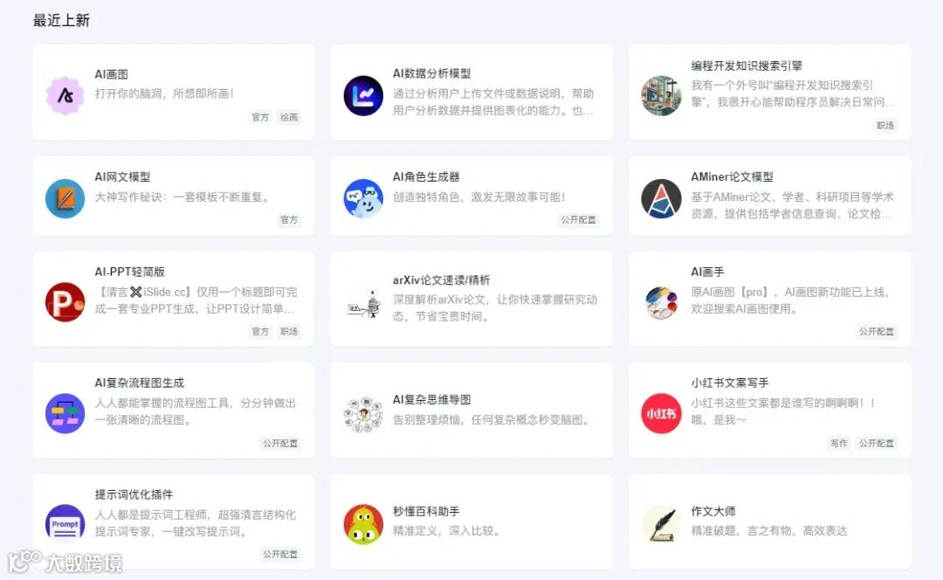This screenshot has width=943, height=580.
Task: Select the 小红书 red logo icon
Action: (x=661, y=413)
